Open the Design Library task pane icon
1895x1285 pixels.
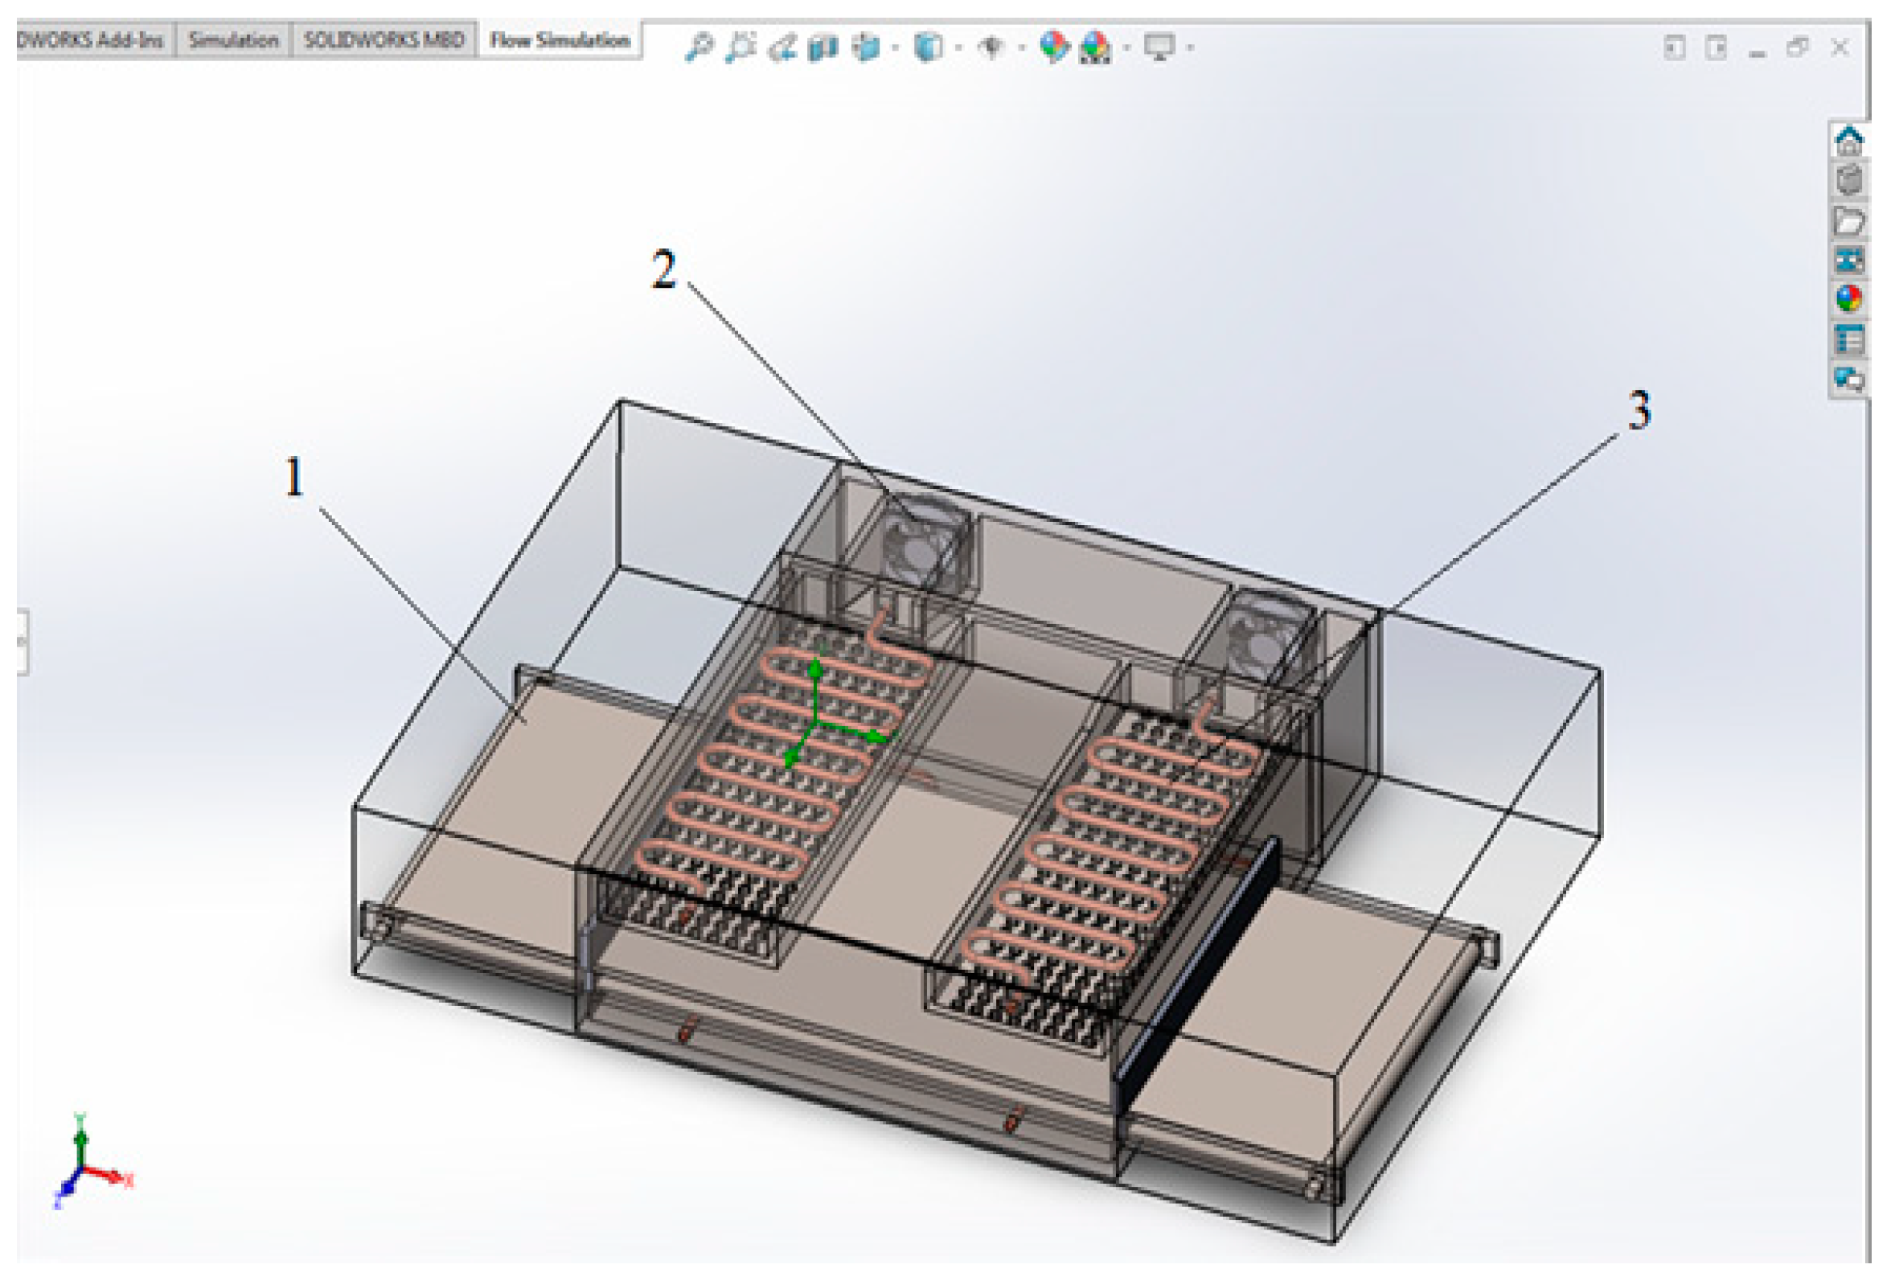[1849, 180]
